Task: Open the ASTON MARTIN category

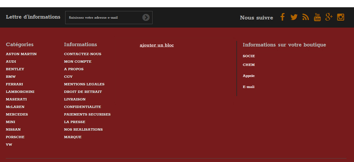Action: 21,54
